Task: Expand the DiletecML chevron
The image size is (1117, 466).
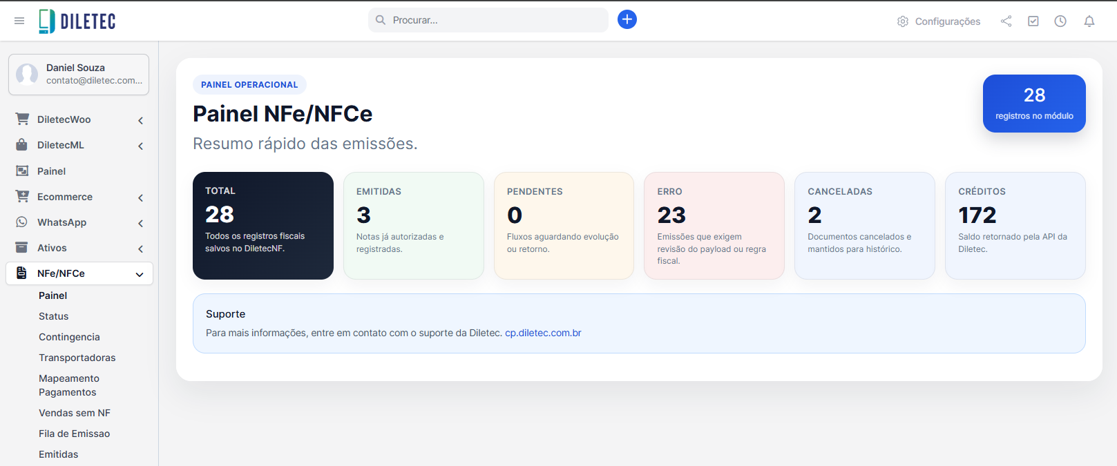Action: [140, 146]
